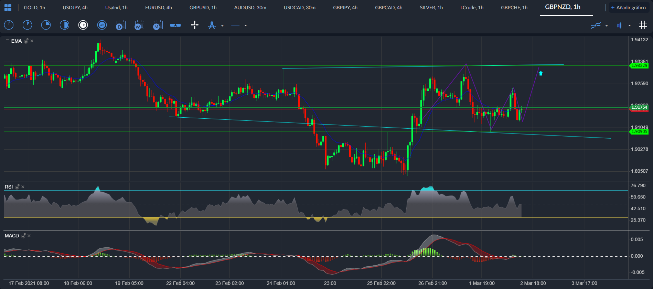Click the 1.93229 green price level label
653x289 pixels.
639,66
